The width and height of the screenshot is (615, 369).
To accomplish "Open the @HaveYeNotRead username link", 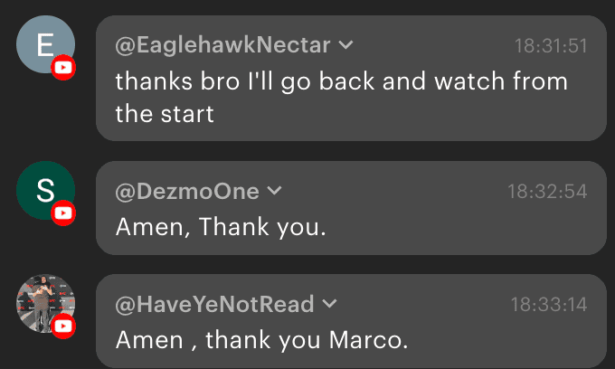I will pyautogui.click(x=215, y=304).
